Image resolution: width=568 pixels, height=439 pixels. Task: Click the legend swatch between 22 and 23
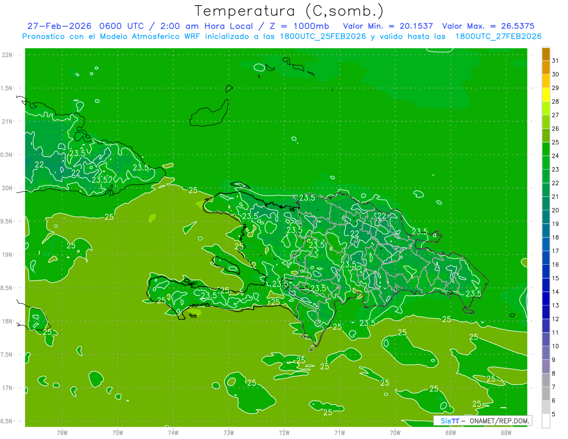pos(546,176)
